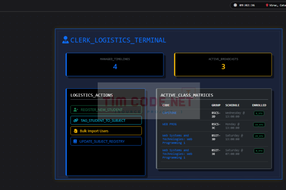Click the ENROLLED column header
Viewport: 286px width, 190px height.
click(x=259, y=105)
